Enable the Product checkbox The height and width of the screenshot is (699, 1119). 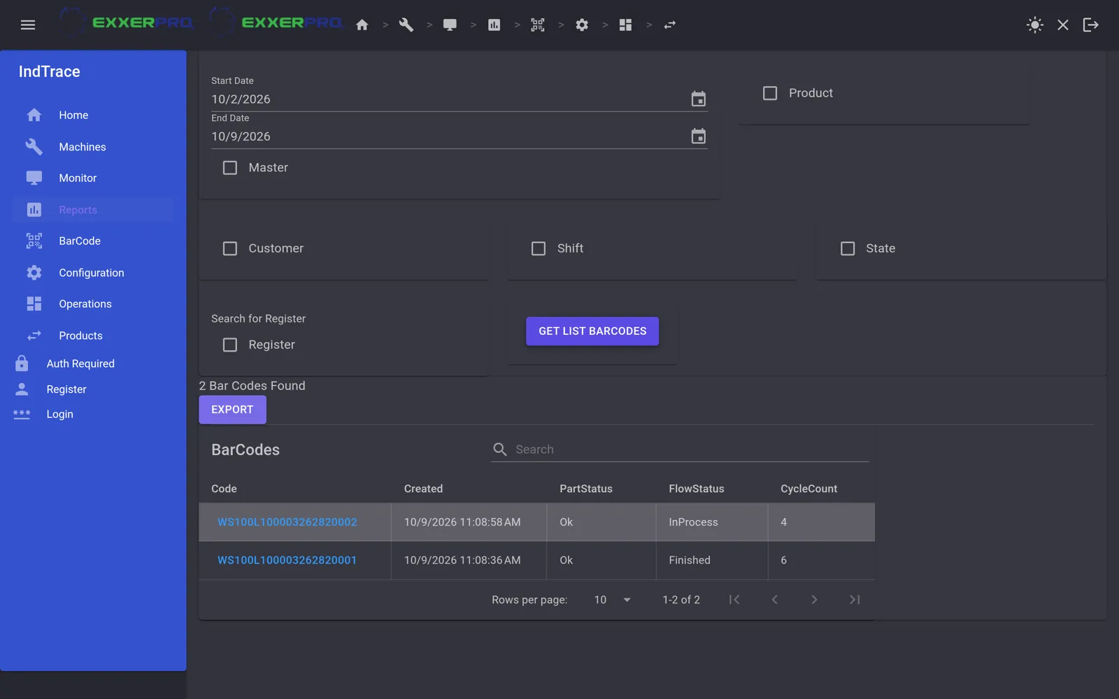click(x=770, y=93)
